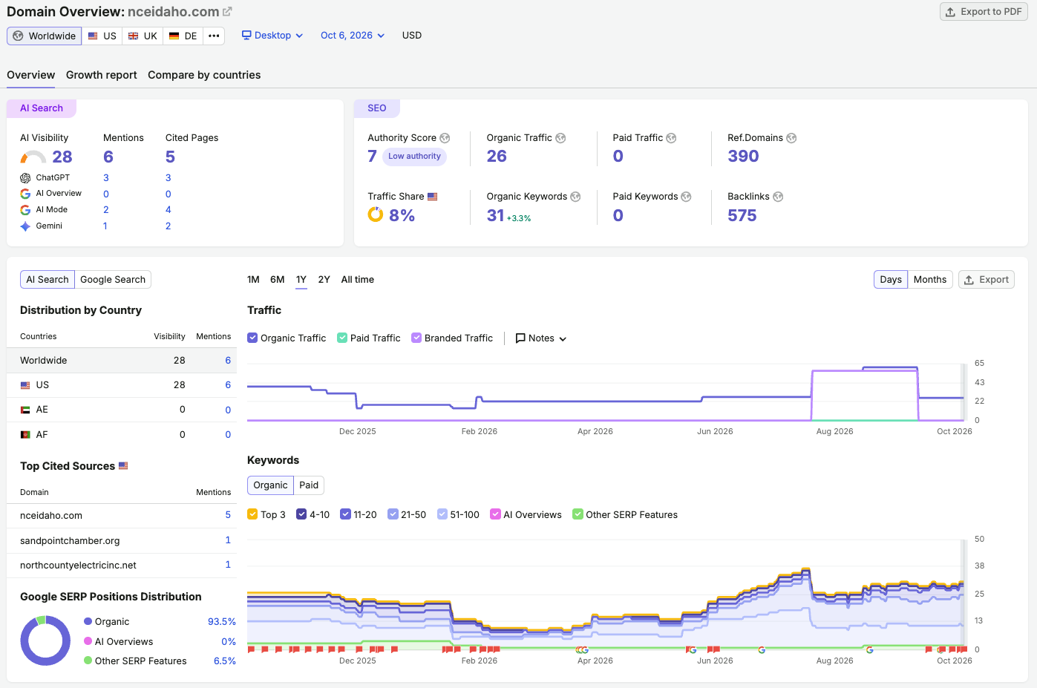Toggle the Branded Traffic checkbox
The width and height of the screenshot is (1037, 688).
click(x=416, y=338)
